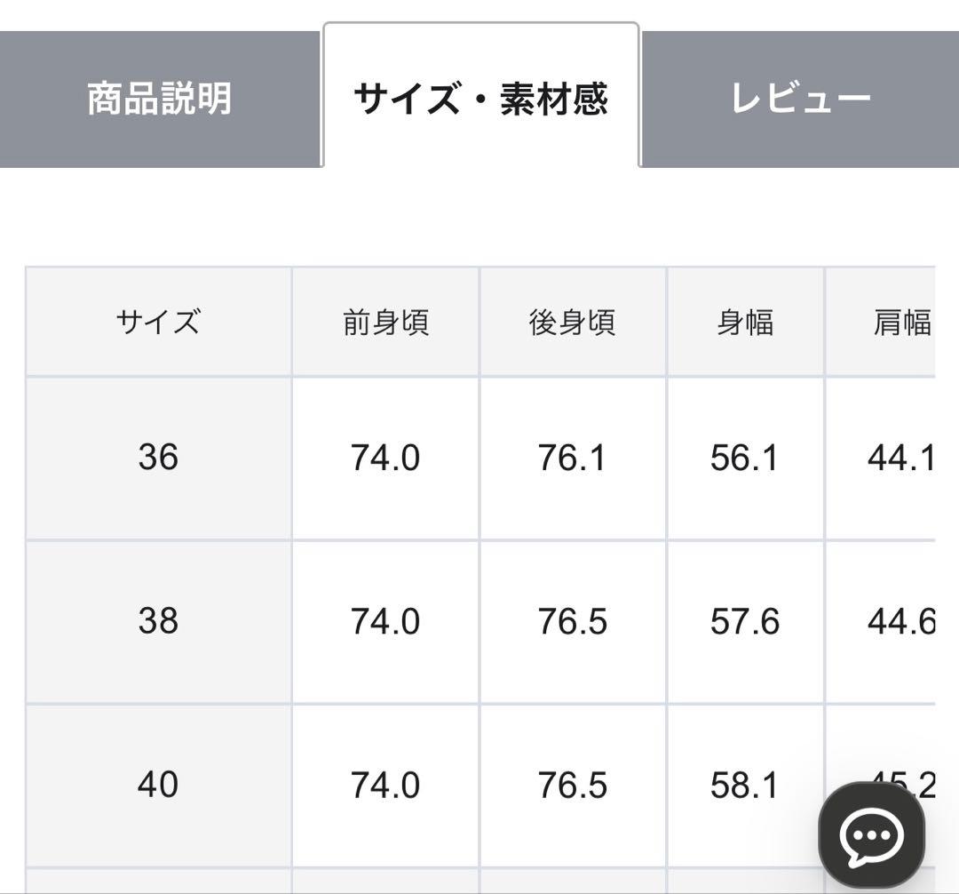Click the 76.5 value for size 38
Image resolution: width=959 pixels, height=894 pixels.
coord(571,622)
